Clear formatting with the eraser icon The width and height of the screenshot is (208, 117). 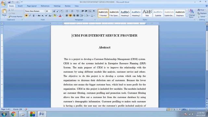tap(61, 11)
